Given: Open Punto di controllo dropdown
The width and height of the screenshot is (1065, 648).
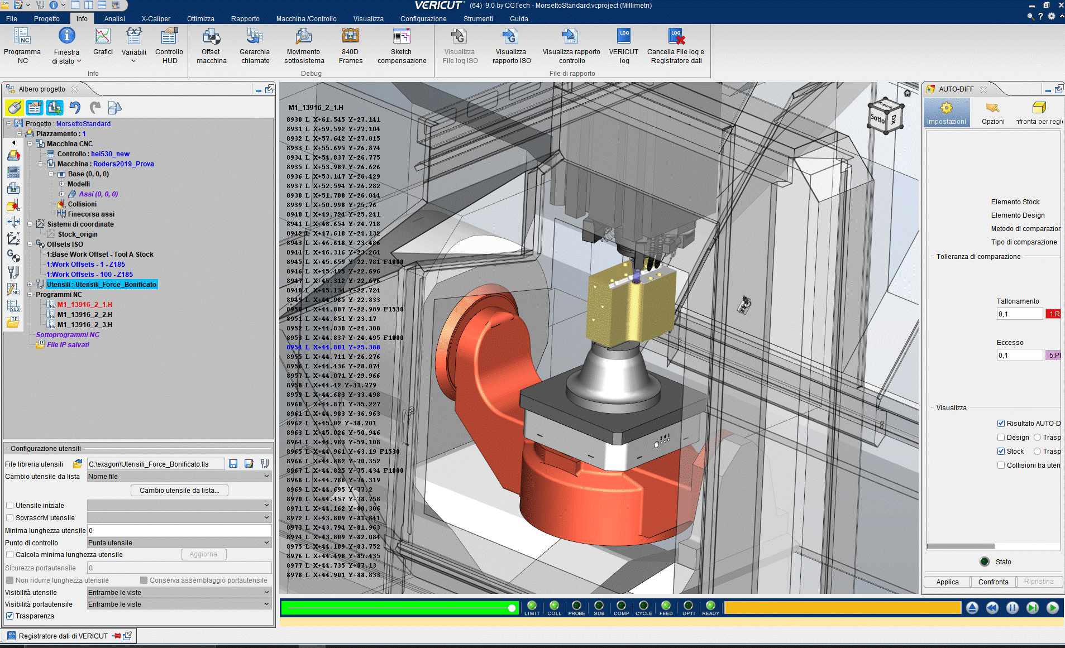Looking at the screenshot, I should point(179,543).
